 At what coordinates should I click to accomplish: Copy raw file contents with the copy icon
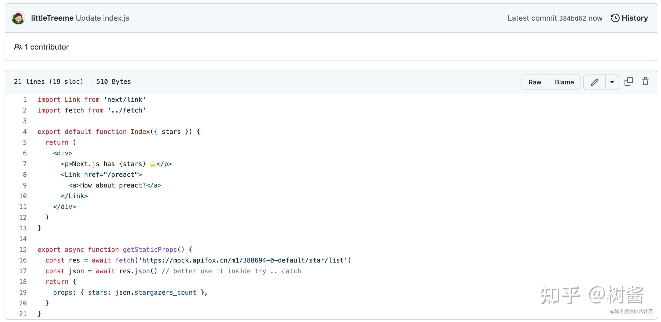click(629, 81)
